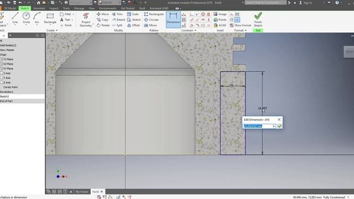The height and width of the screenshot is (199, 354).
Task: Select the Rotate tool
Action: (x=103, y=25)
